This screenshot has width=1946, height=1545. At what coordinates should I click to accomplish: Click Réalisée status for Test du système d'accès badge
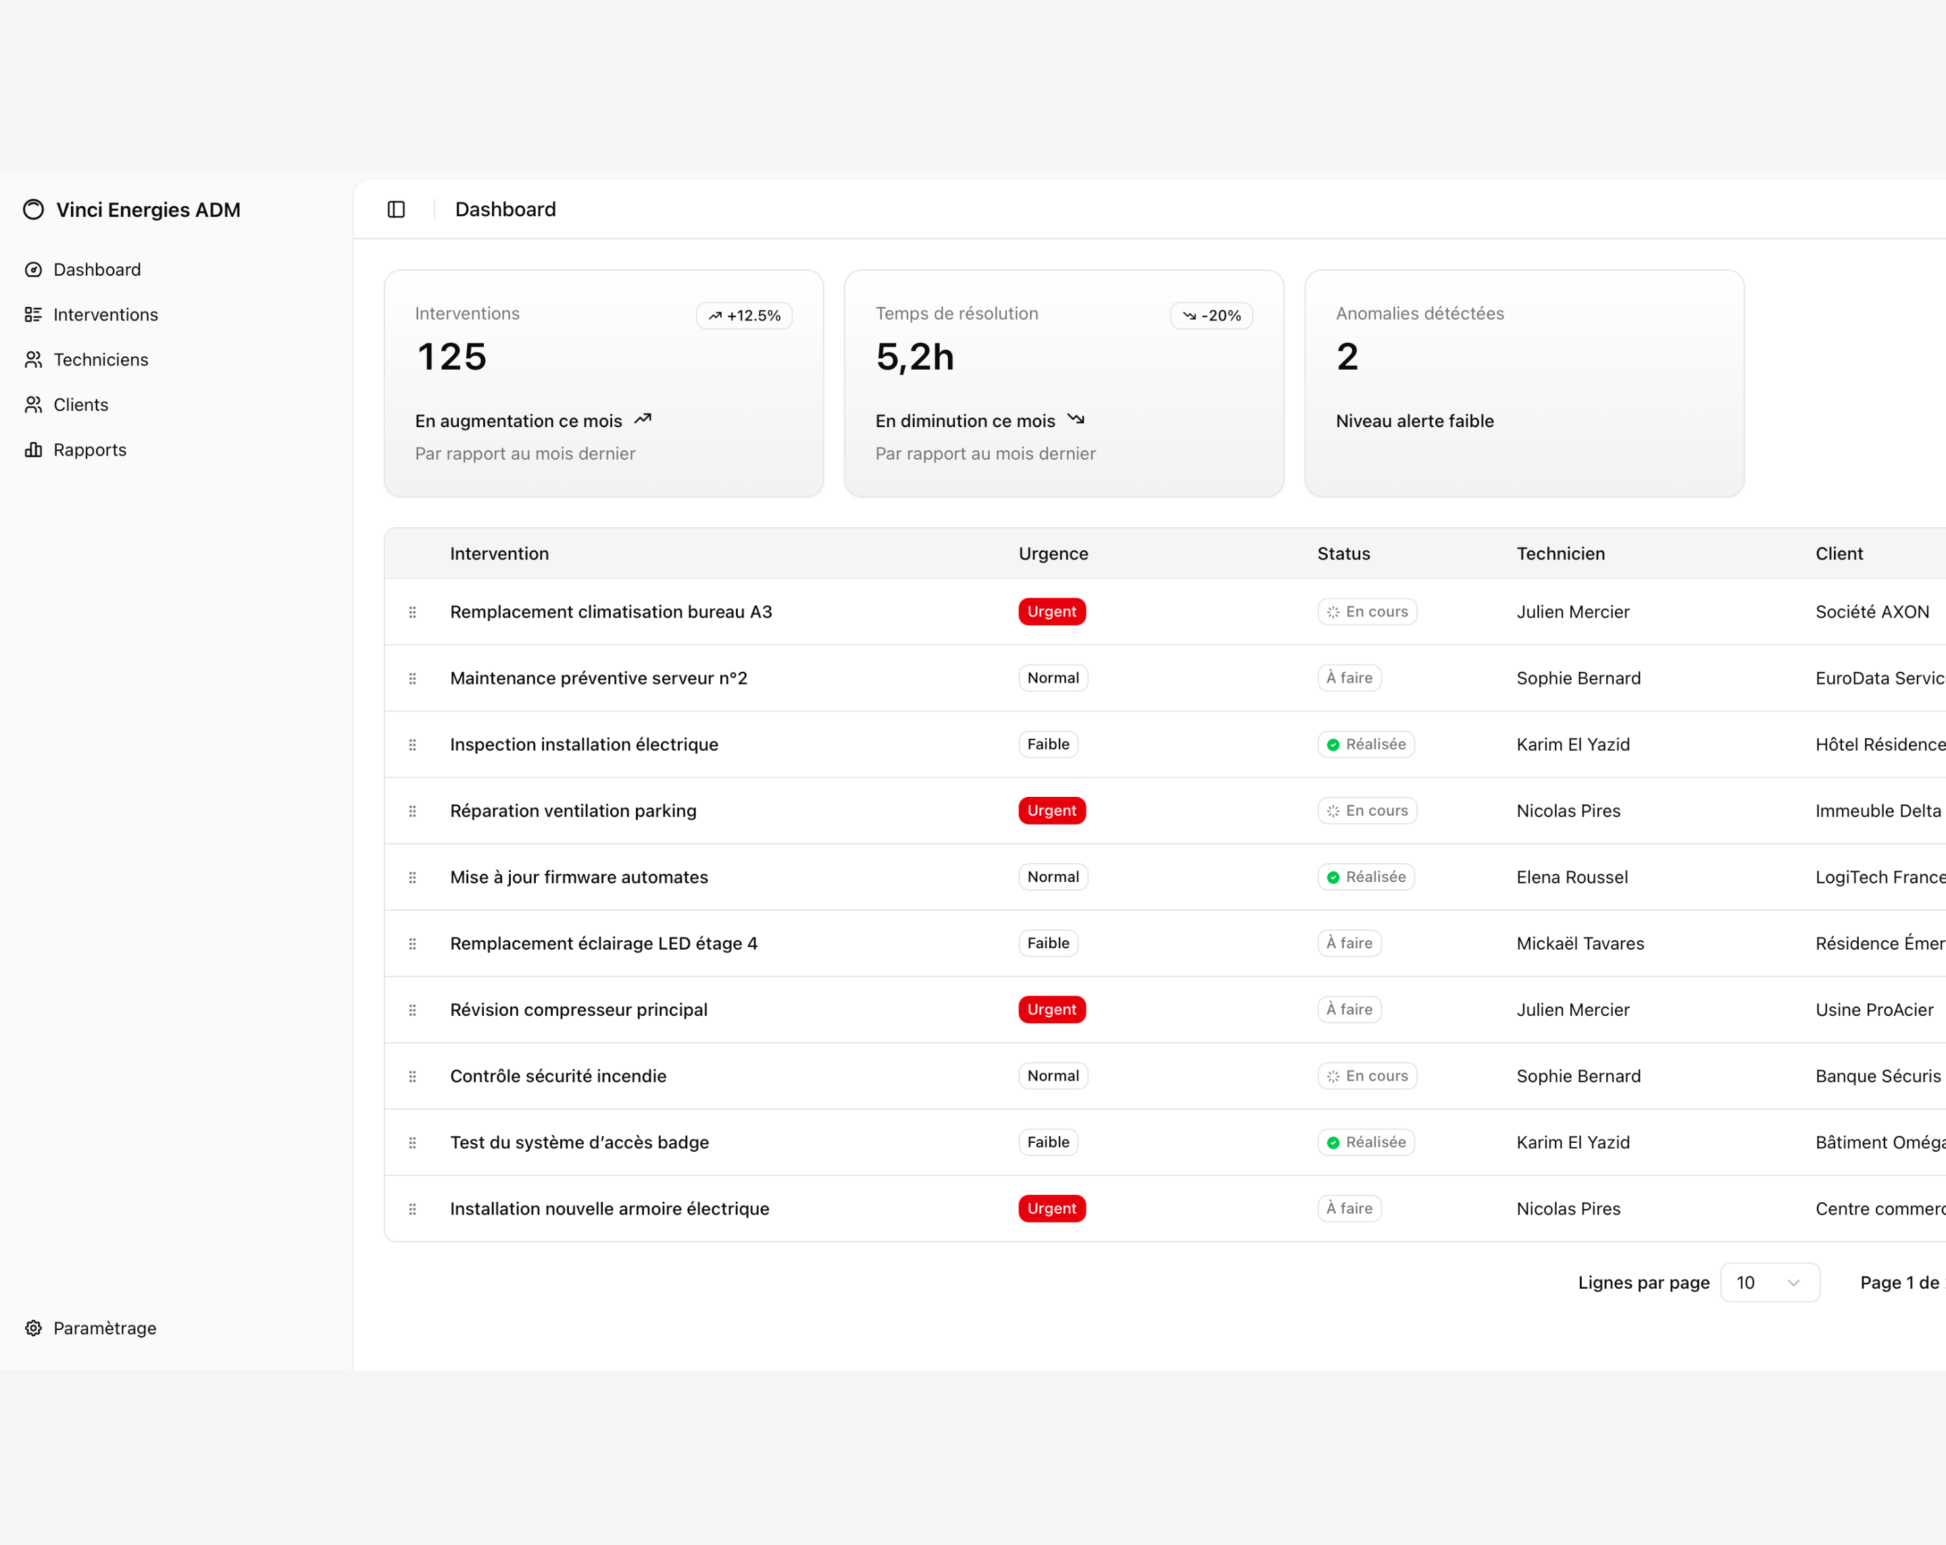[x=1366, y=1142]
